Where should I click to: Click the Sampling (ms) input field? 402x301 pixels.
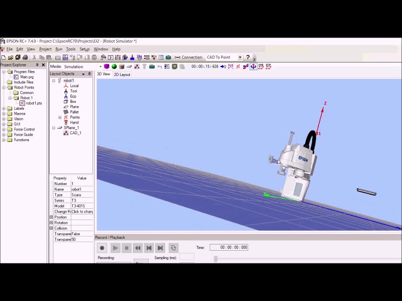pyautogui.click(x=187, y=256)
